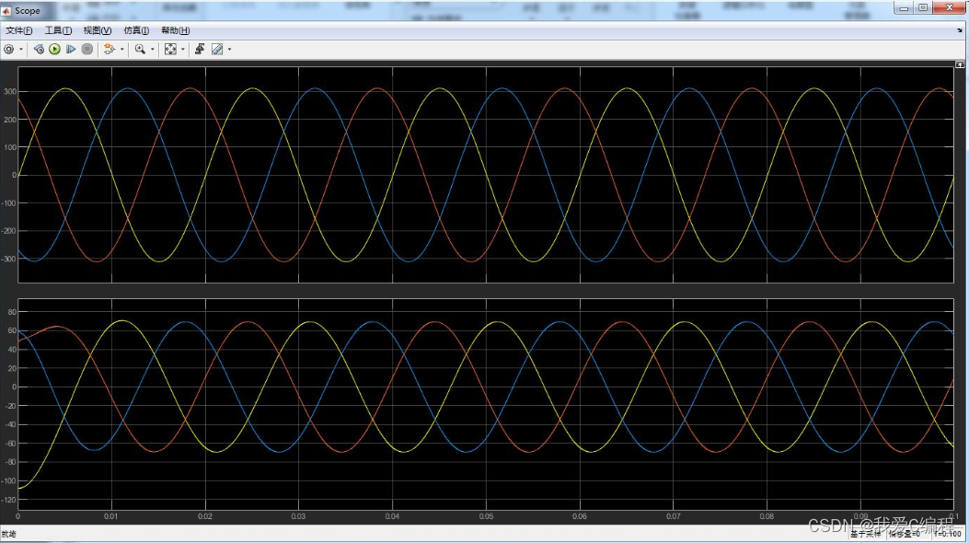Expand the dropdown arrow next to Zoom tool
Screen dimensions: 969x543
pos(153,50)
